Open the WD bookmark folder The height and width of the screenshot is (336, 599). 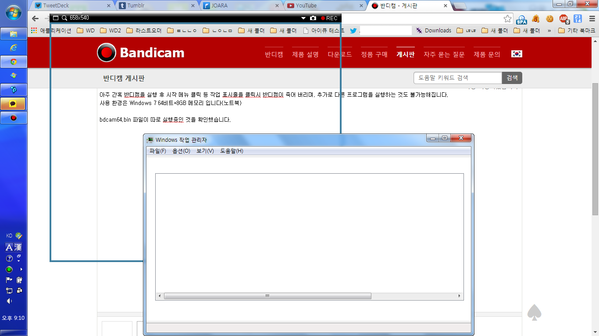coord(86,31)
